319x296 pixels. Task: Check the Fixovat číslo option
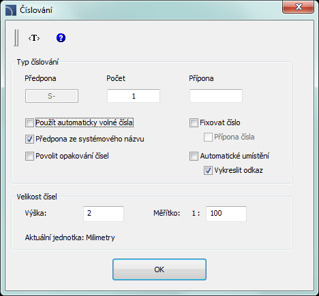194,123
